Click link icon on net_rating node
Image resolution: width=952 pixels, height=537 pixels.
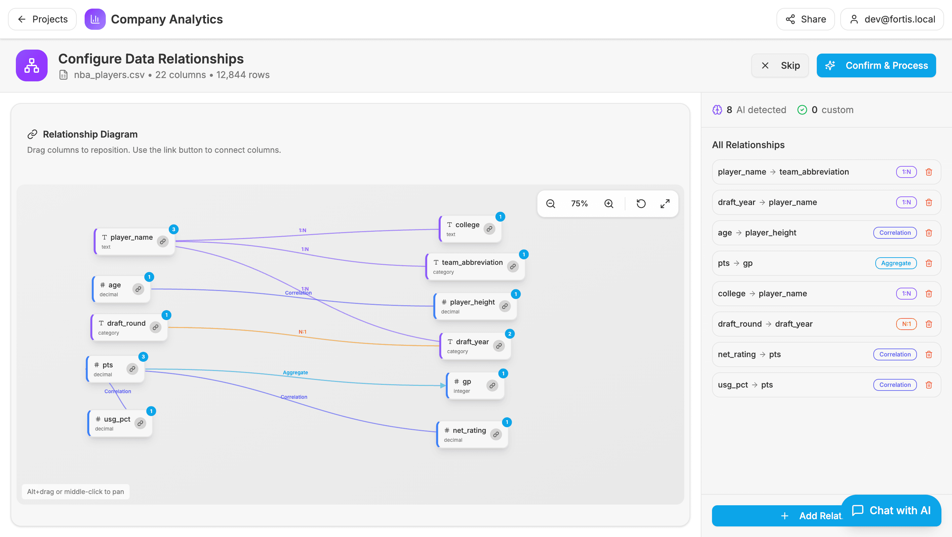pos(496,434)
